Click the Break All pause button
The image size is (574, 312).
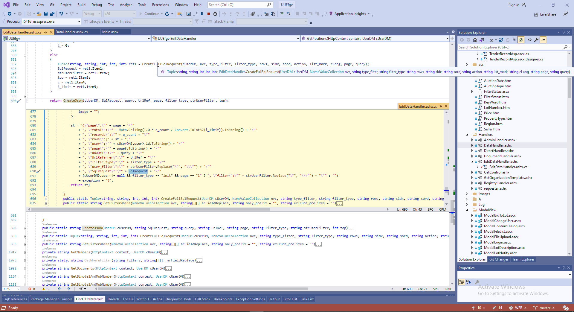(x=202, y=14)
